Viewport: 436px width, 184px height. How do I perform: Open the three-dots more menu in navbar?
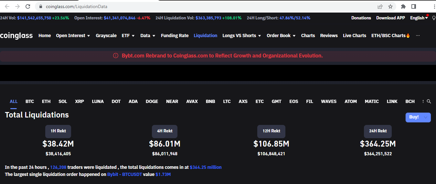(418, 36)
